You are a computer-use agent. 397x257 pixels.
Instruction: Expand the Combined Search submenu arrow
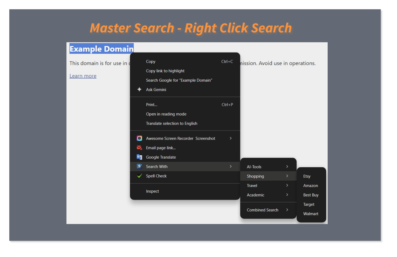pyautogui.click(x=287, y=210)
